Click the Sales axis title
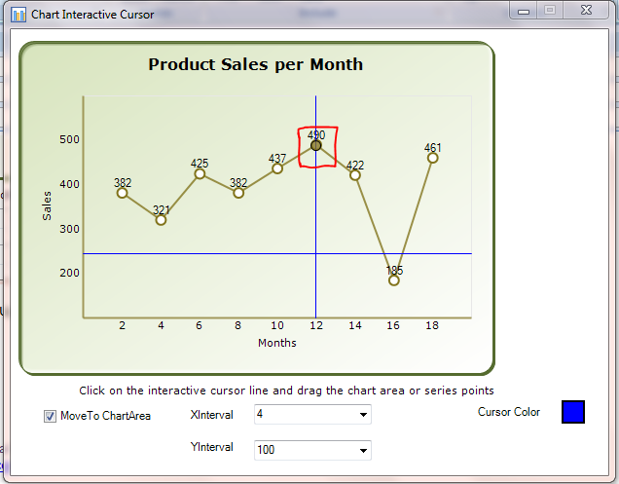This screenshot has height=484, width=619. (47, 205)
